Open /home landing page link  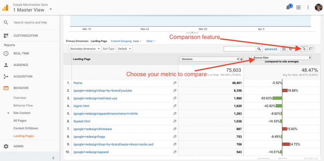coord(78,83)
